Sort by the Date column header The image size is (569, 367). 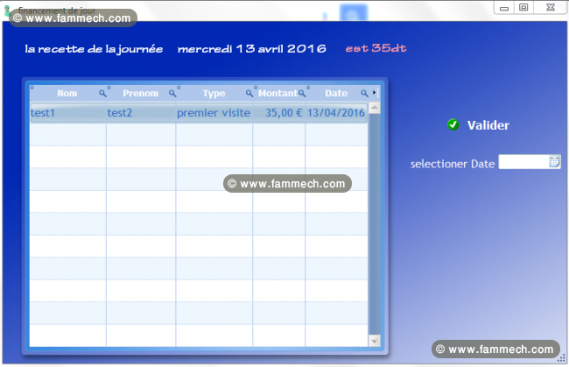(x=336, y=94)
